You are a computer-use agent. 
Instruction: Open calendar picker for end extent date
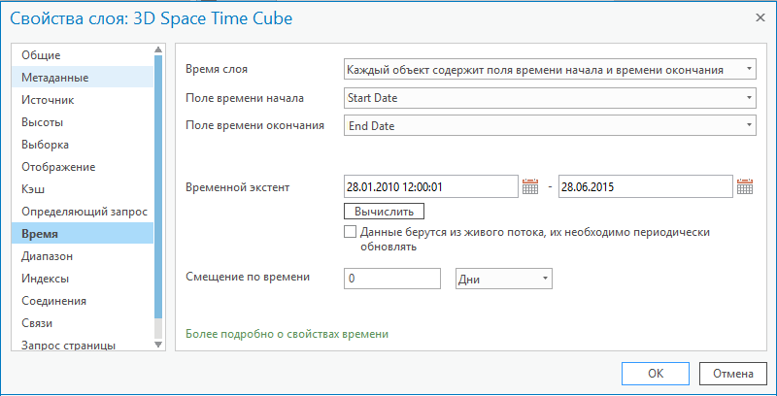point(745,187)
